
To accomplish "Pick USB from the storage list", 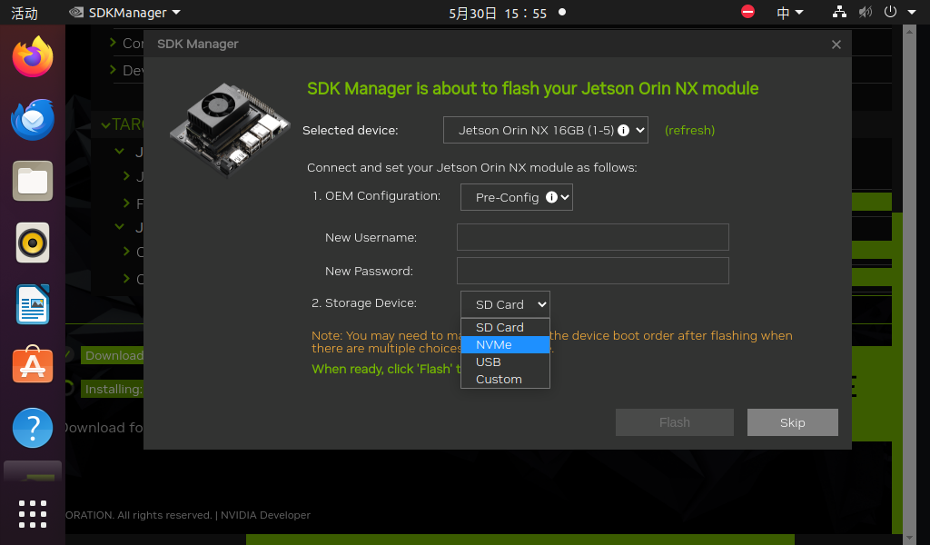I will click(x=505, y=362).
